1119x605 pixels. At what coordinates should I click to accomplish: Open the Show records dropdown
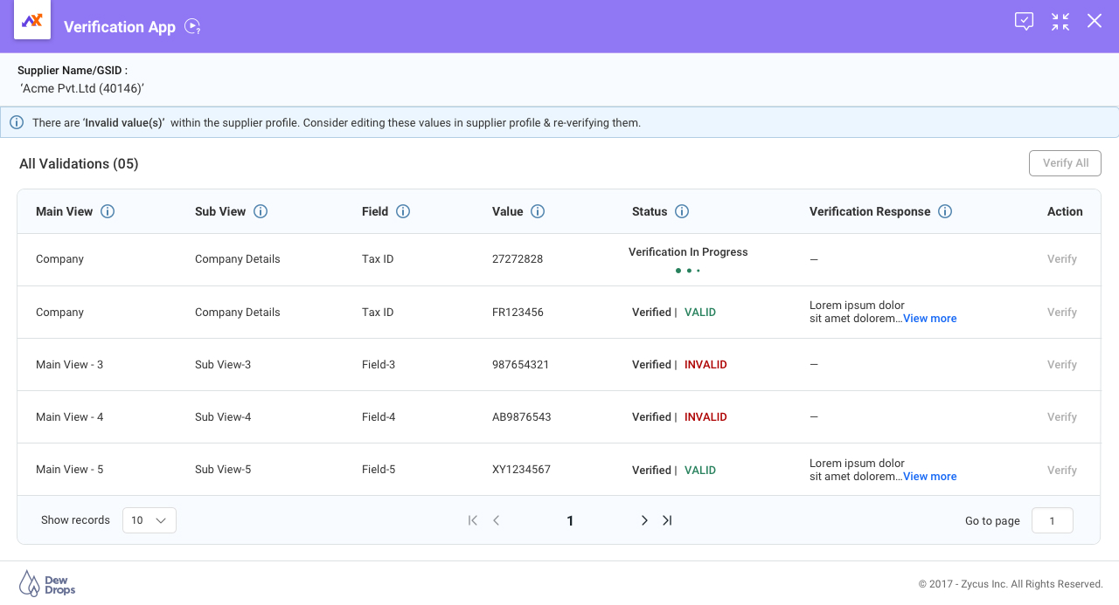point(149,520)
